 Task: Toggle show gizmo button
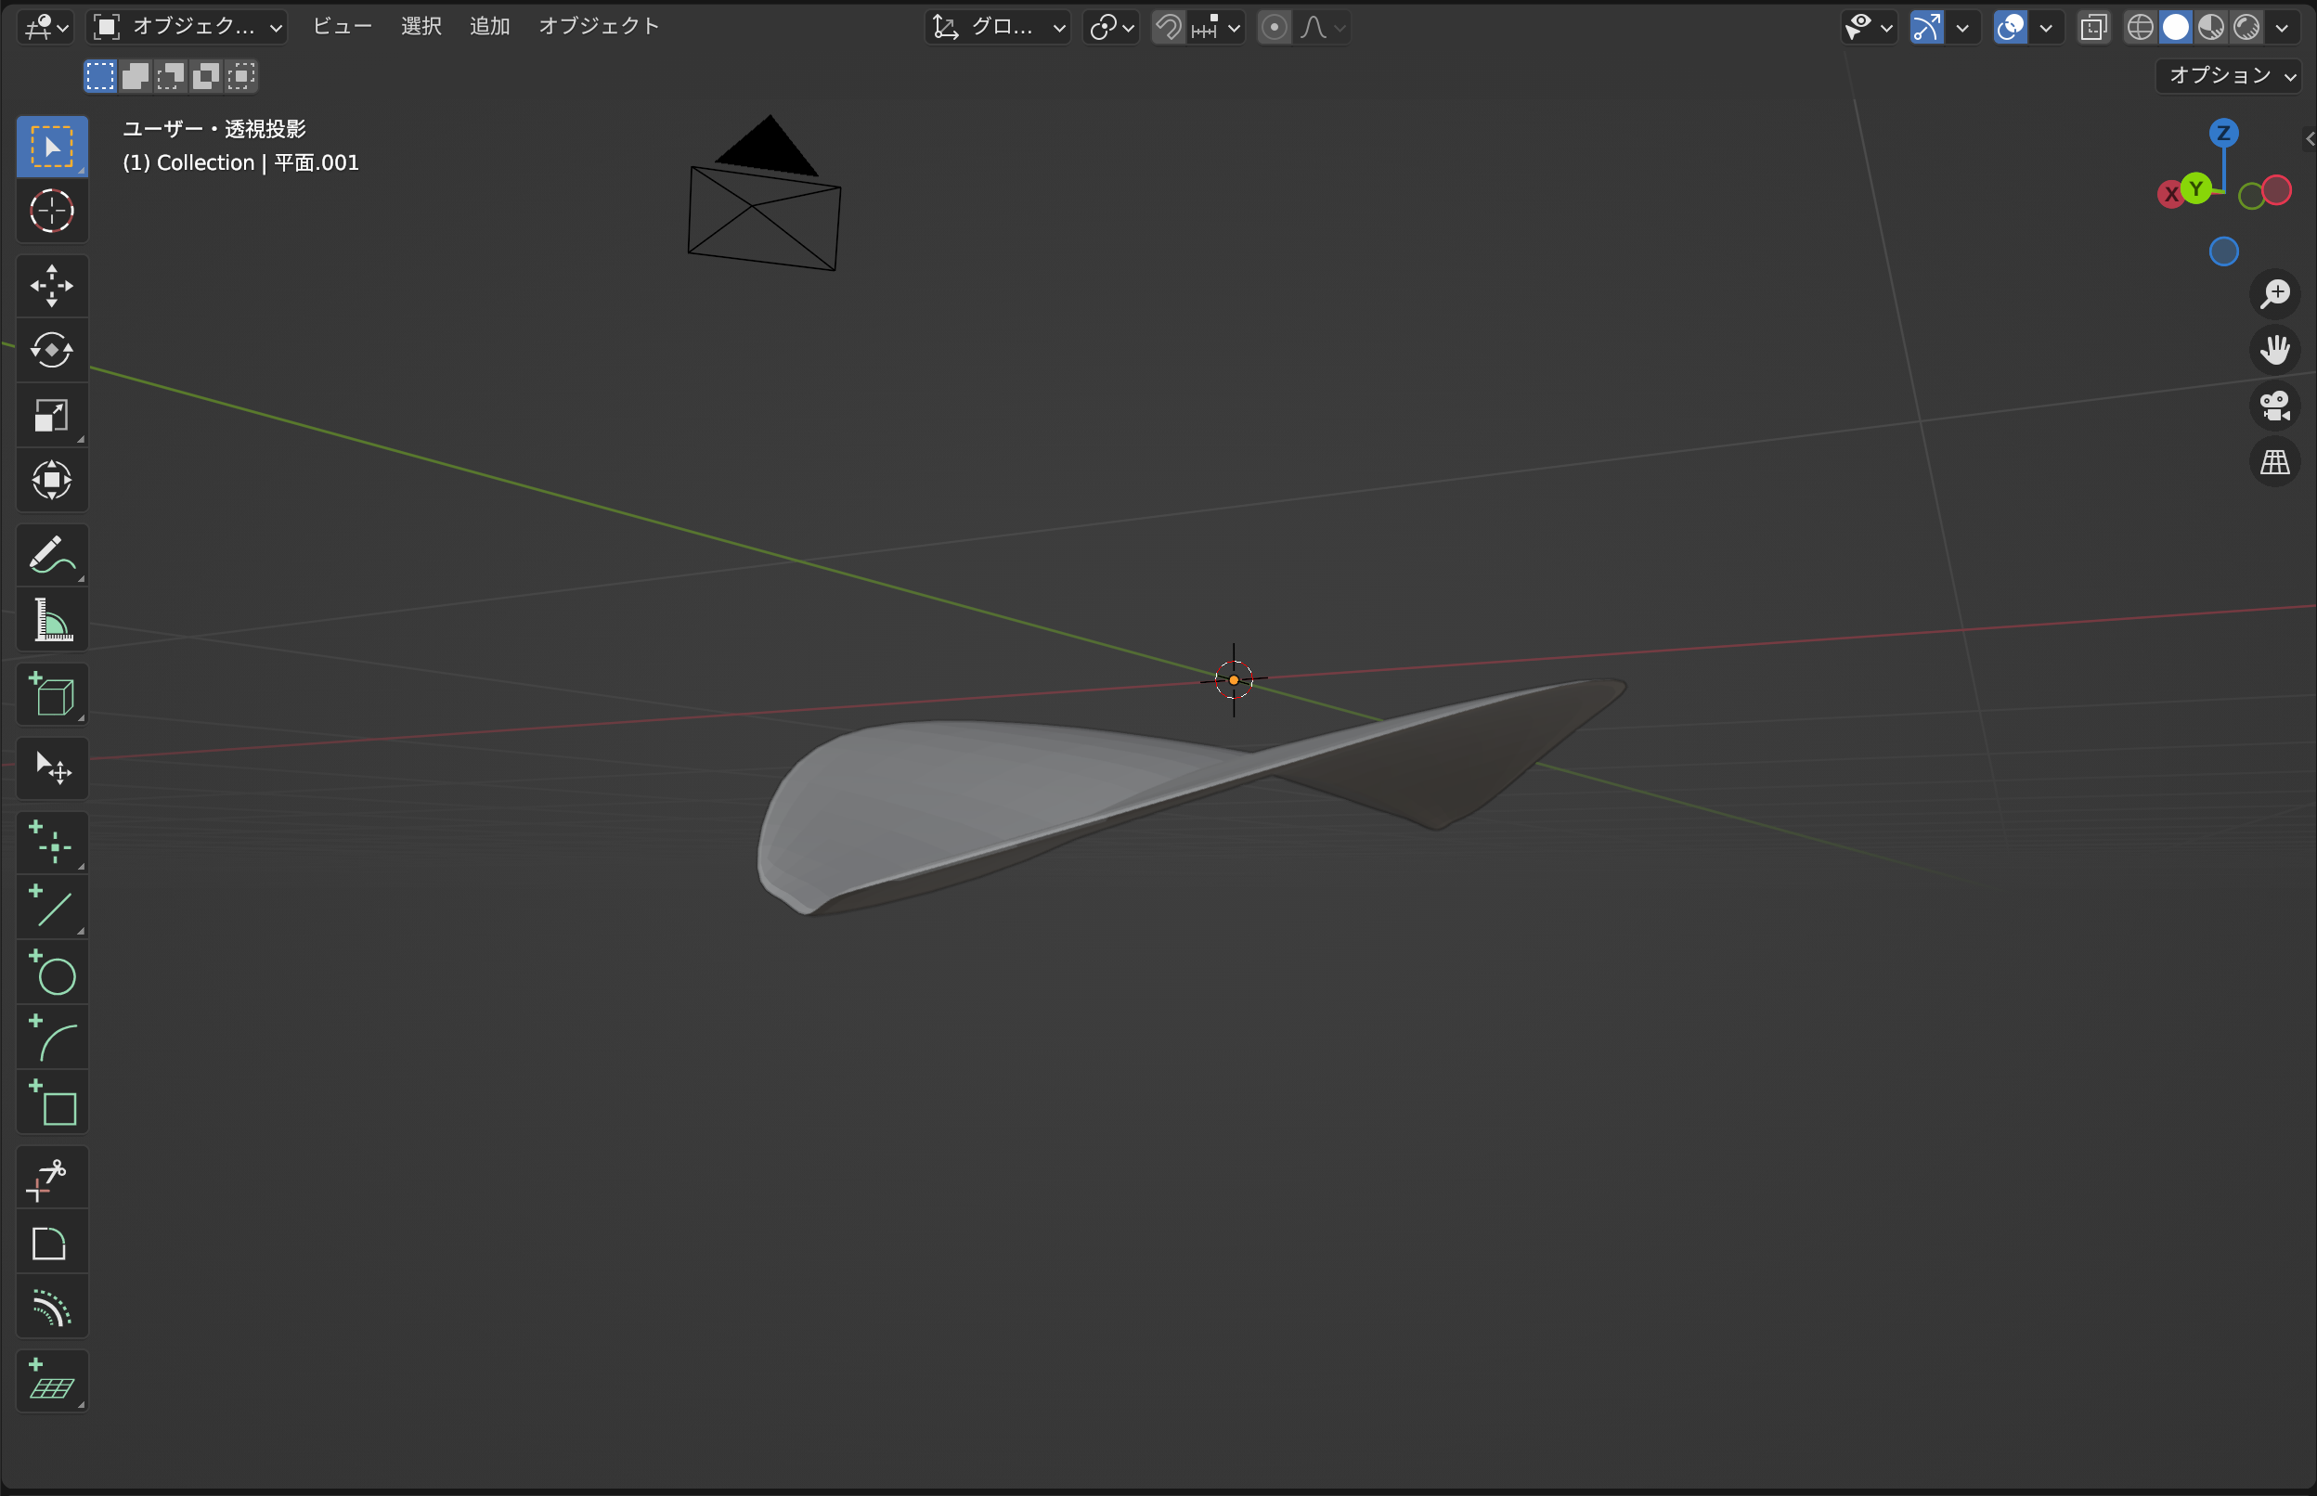pyautogui.click(x=1926, y=27)
